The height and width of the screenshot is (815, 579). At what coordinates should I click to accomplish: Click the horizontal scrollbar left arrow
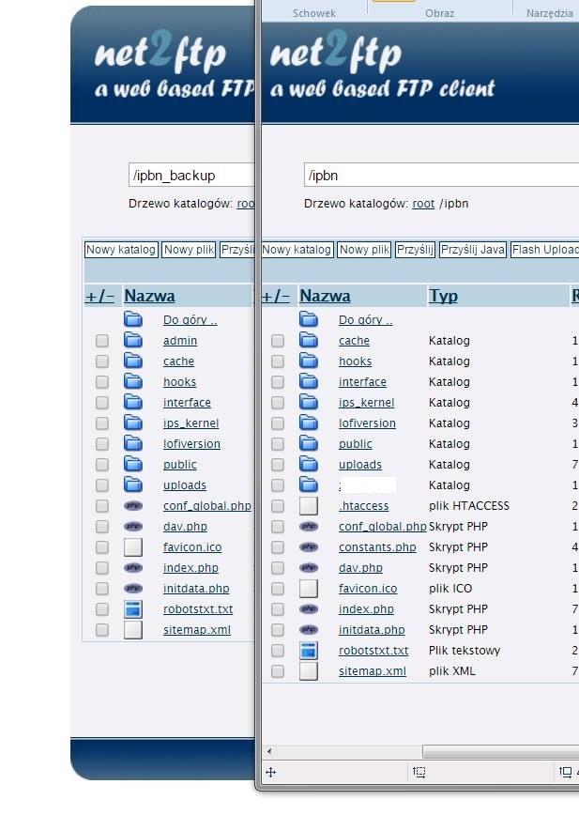coord(270,751)
